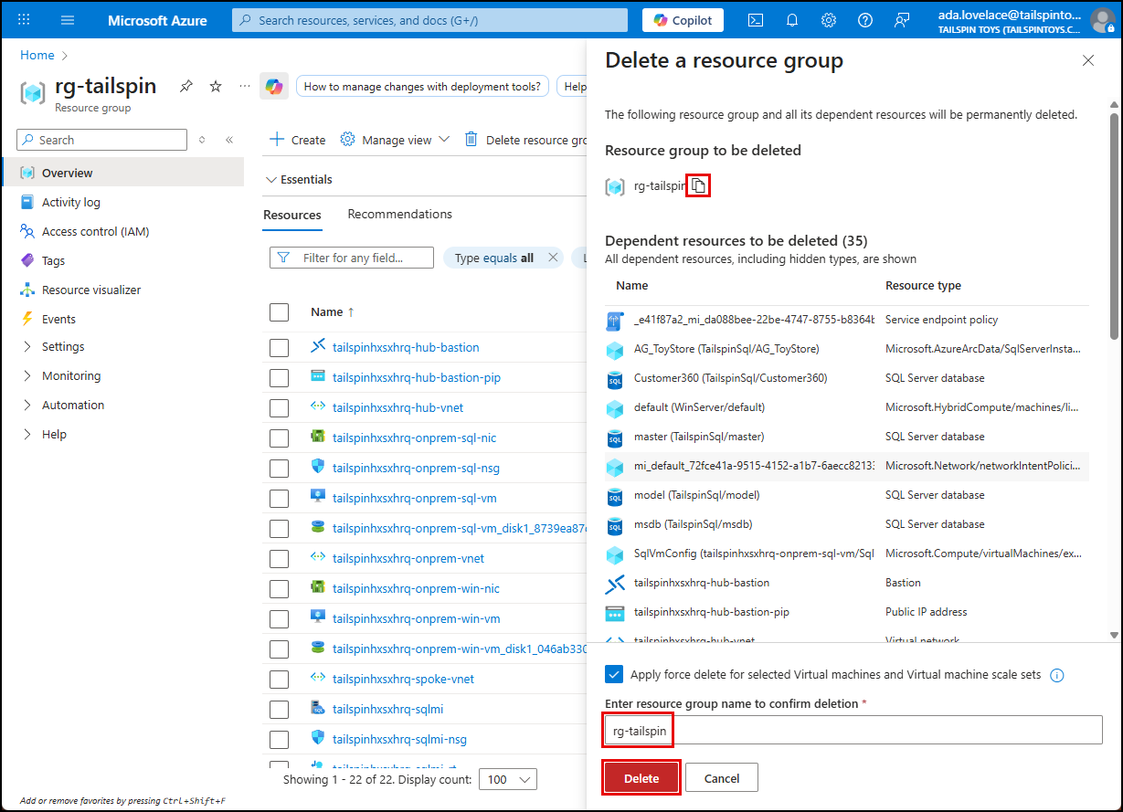Screen dimensions: 1123x812
Task: Pin rg-tailspin to a dashboard
Action: click(x=186, y=86)
